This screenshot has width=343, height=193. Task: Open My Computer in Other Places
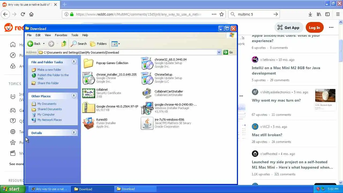click(x=46, y=114)
